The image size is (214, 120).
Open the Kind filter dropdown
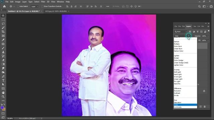181,32
